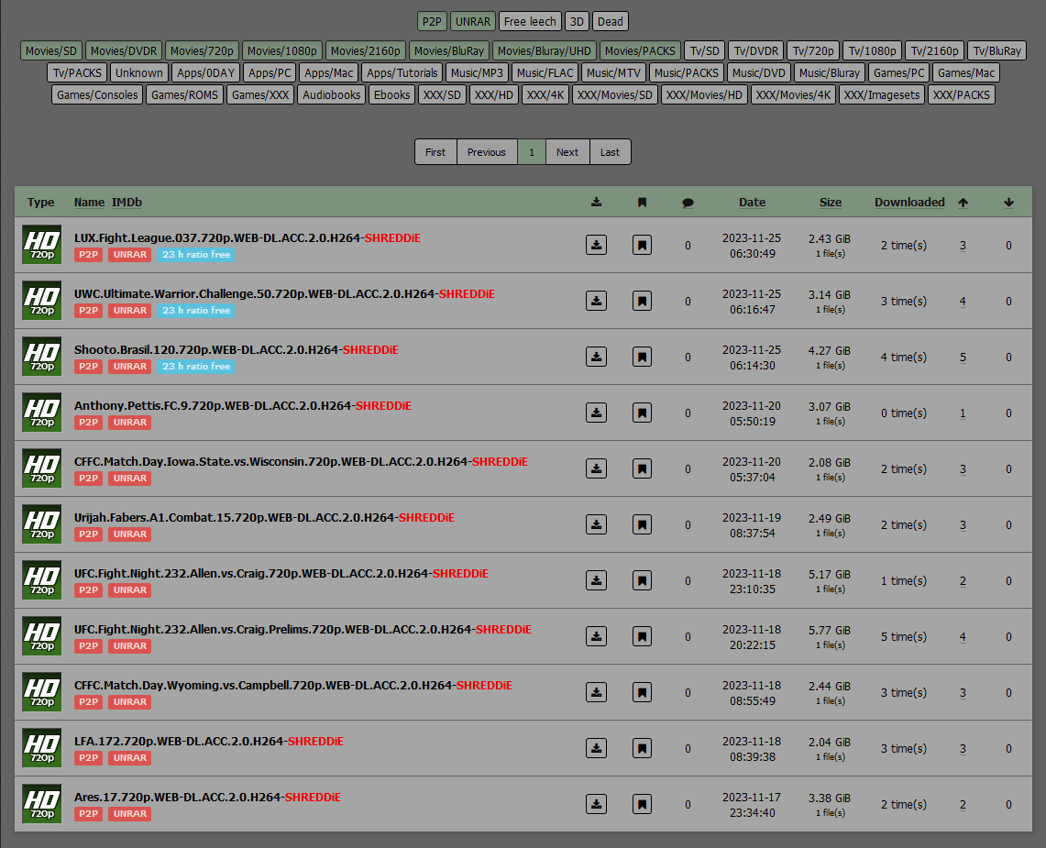The image size is (1046, 848).
Task: Open UFC.Fight.Night.232.Allen.vs.Craig.Prelims torrent link
Action: pyautogui.click(x=272, y=629)
